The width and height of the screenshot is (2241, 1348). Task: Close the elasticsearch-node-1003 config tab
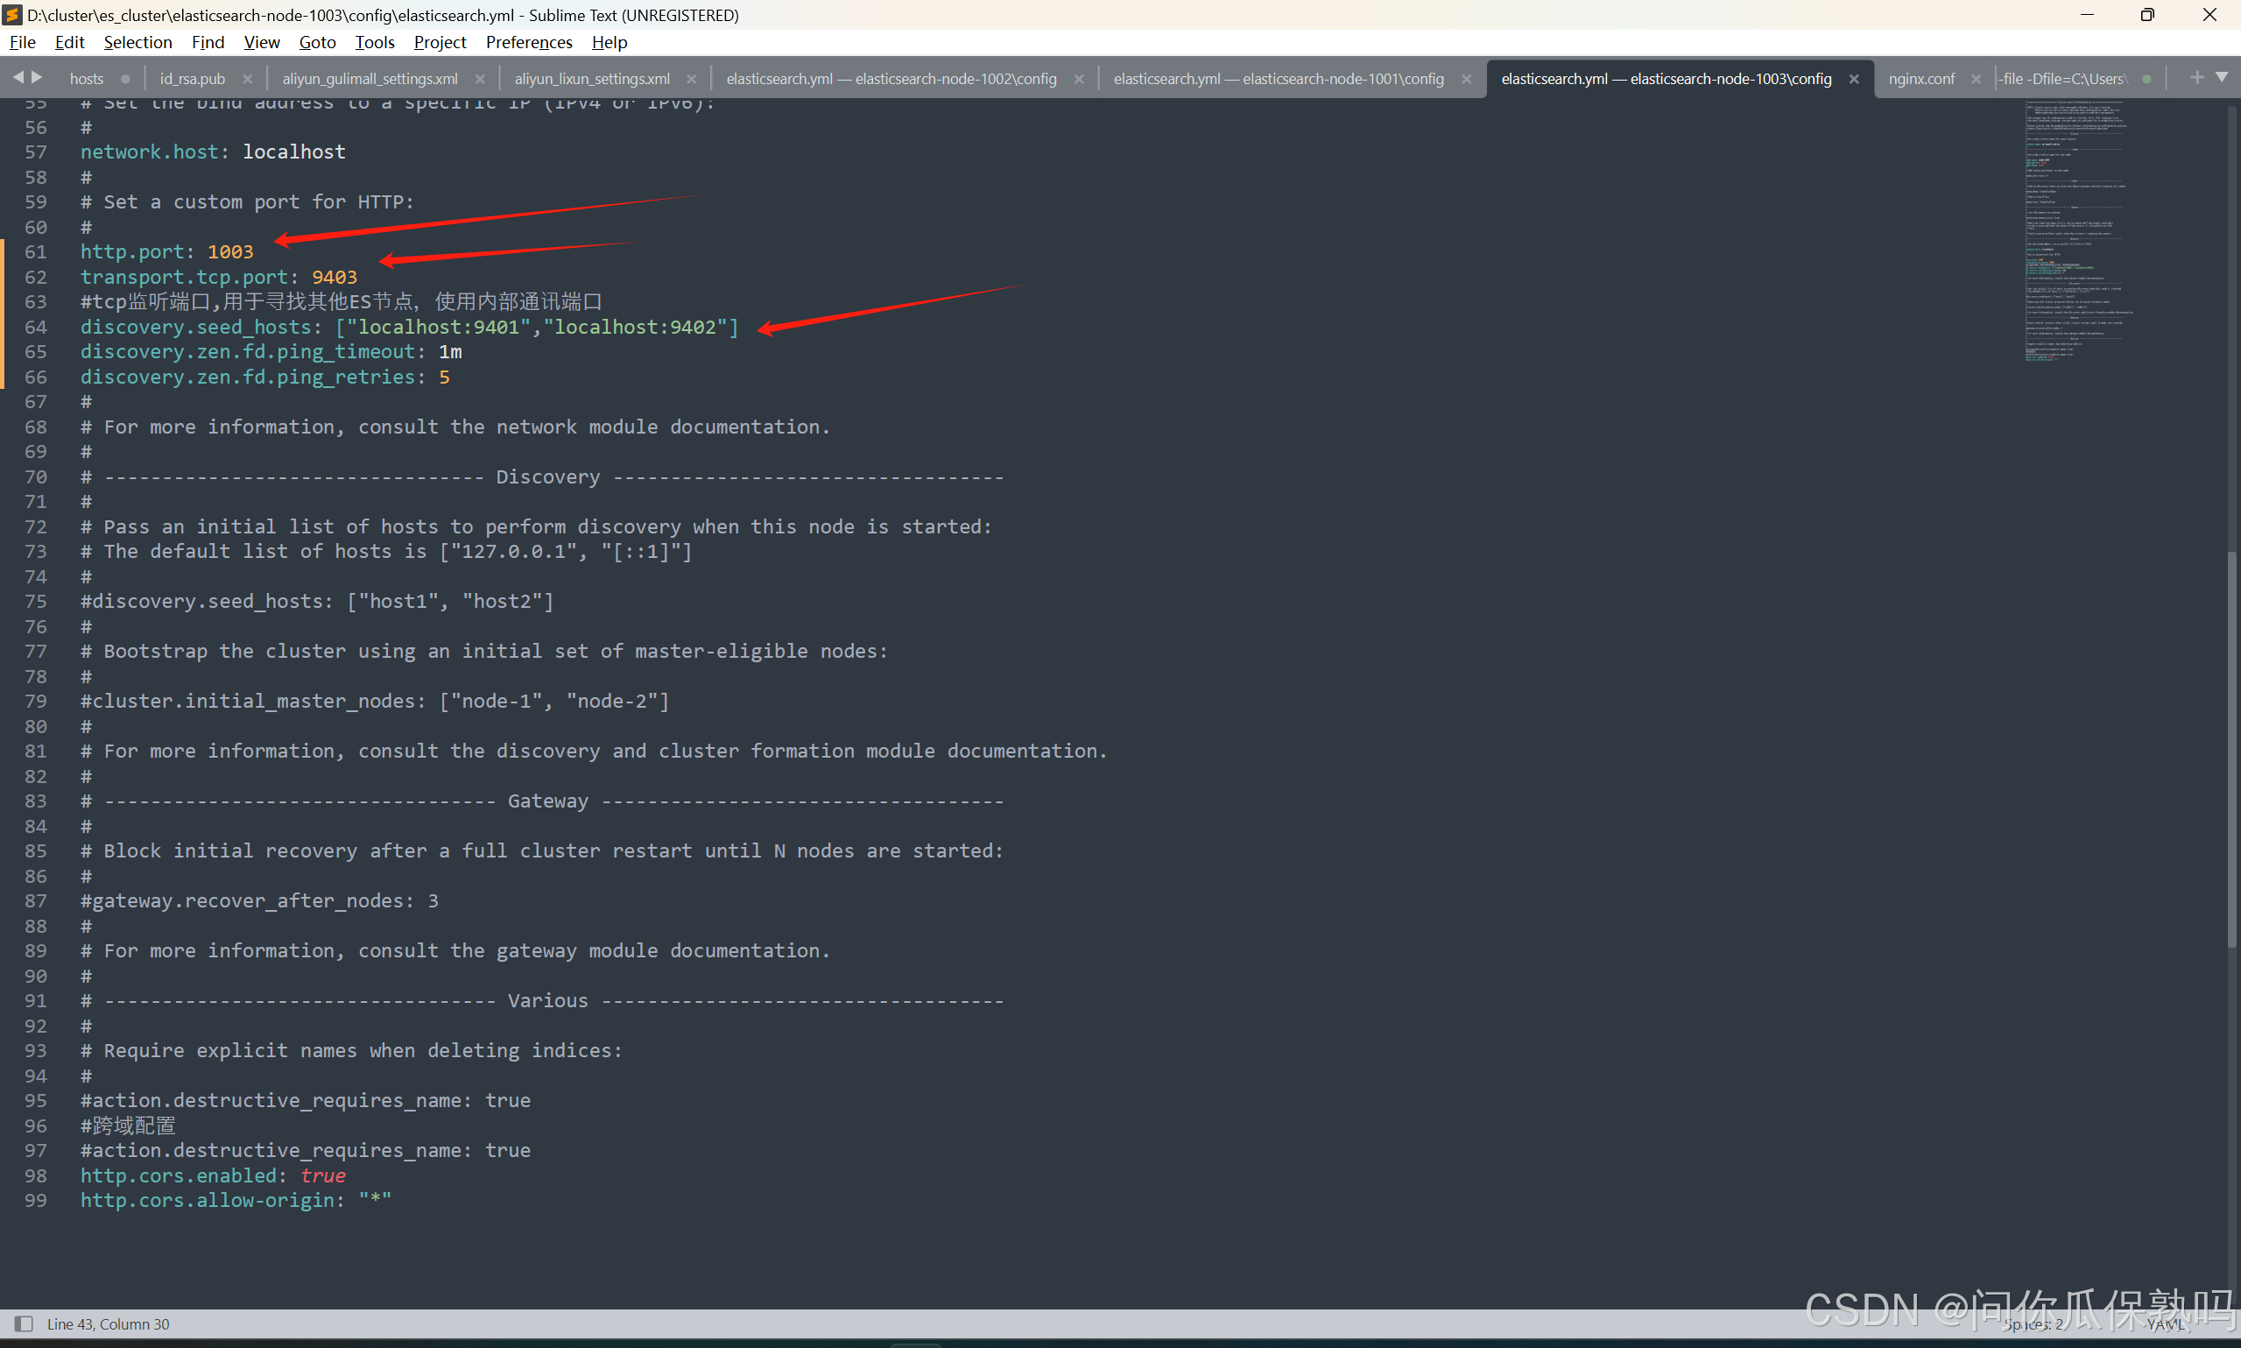tap(1854, 79)
